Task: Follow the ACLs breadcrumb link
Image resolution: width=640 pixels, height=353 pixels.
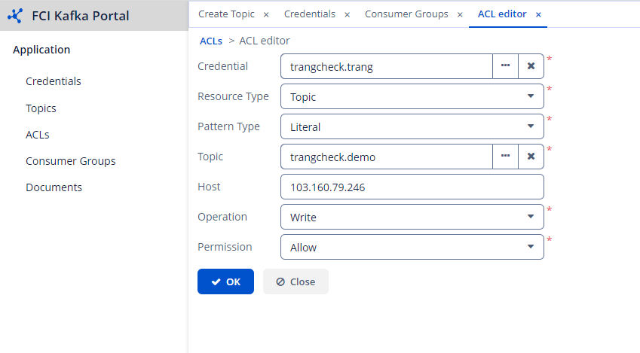Action: [x=211, y=41]
